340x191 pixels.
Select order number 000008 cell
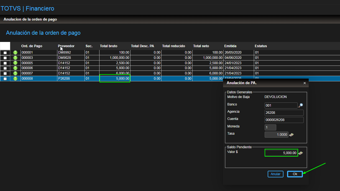click(39, 79)
